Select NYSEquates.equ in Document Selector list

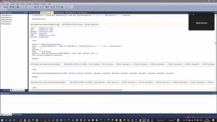6,24
